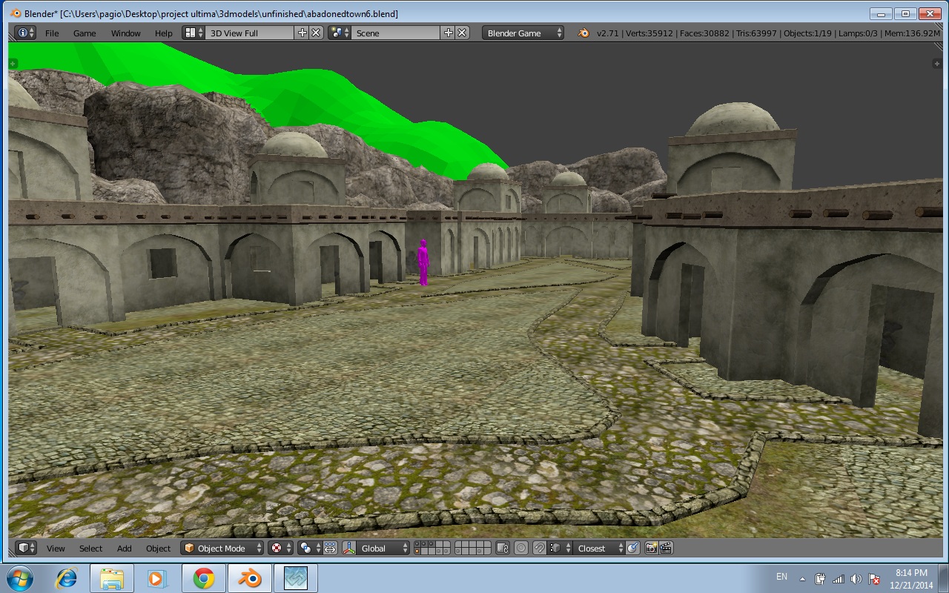This screenshot has height=593, width=949.
Task: Click the version text v2.71
Action: (x=608, y=33)
